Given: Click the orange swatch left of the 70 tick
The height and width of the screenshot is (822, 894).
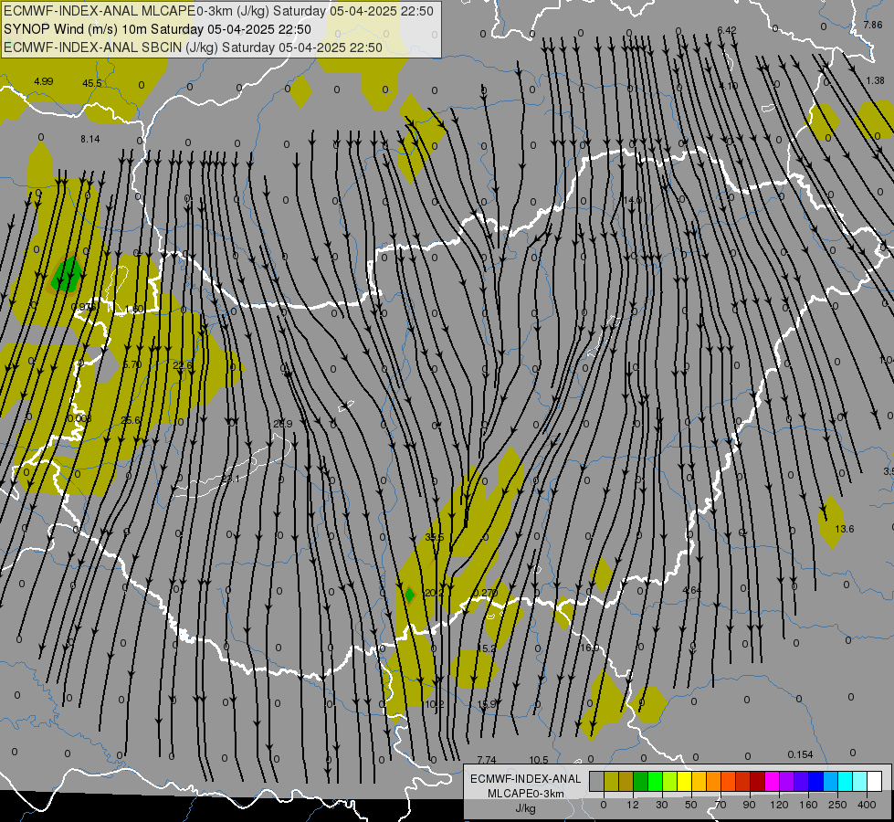Looking at the screenshot, I should (x=713, y=782).
